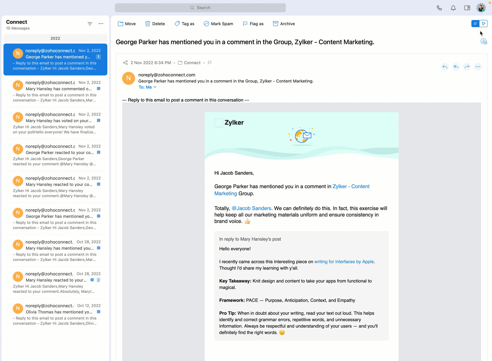Click the Search field

click(x=200, y=8)
